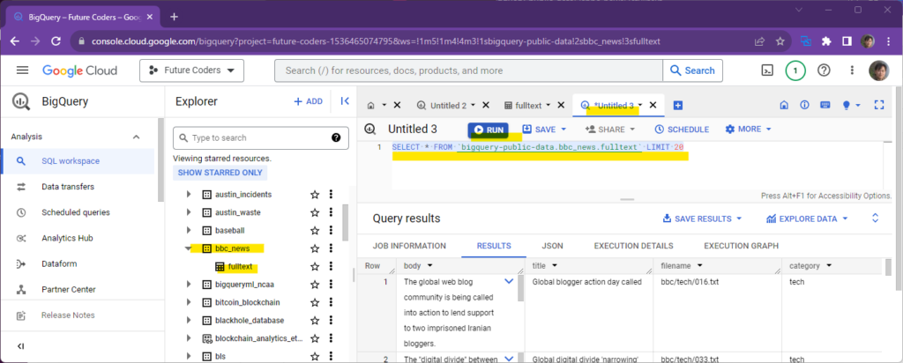
Task: Activate Cloud Shell terminal icon
Action: [x=767, y=70]
